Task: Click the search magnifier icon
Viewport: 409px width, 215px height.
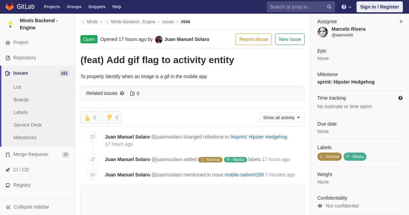Action: [x=329, y=7]
